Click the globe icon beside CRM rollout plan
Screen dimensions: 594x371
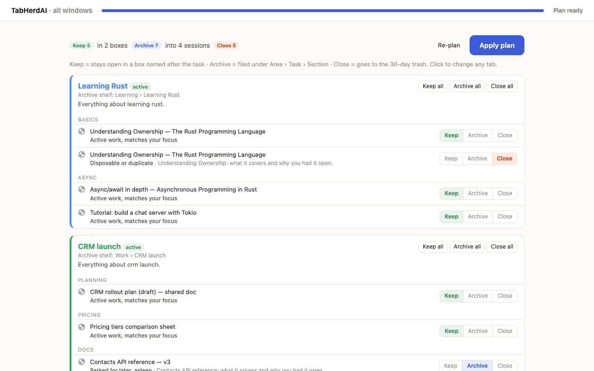point(82,292)
